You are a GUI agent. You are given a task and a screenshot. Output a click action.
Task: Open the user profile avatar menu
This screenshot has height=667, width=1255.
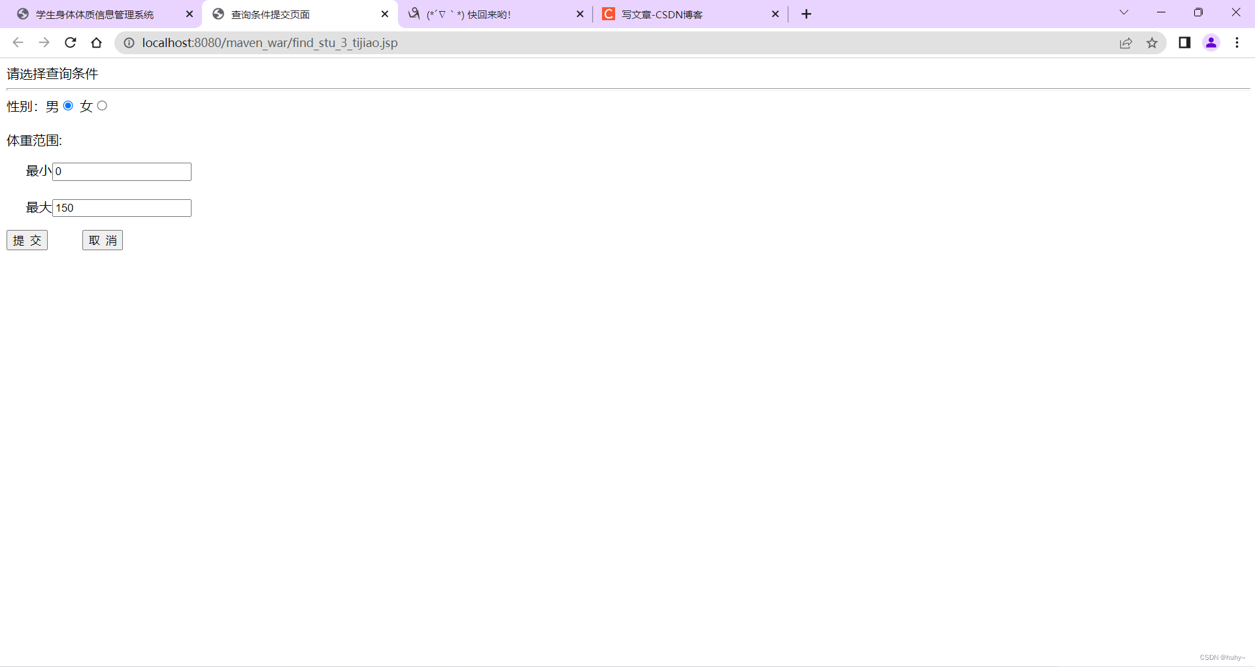click(x=1211, y=42)
